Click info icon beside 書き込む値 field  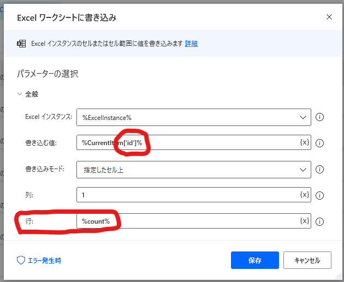pyautogui.click(x=319, y=143)
